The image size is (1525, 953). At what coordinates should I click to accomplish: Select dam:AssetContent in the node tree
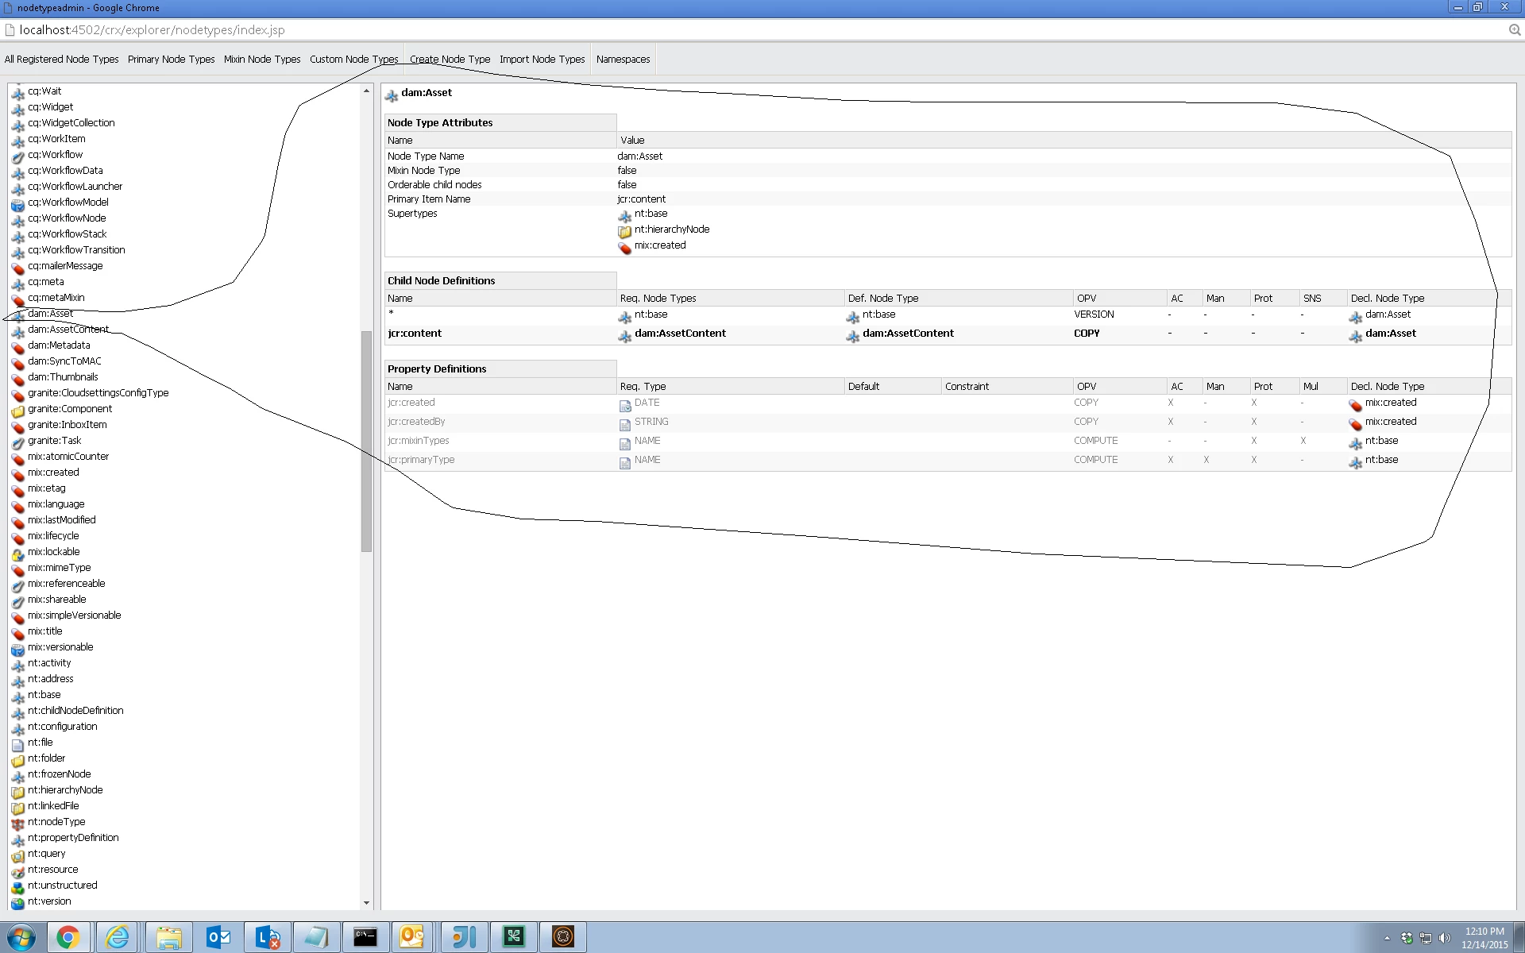point(68,330)
